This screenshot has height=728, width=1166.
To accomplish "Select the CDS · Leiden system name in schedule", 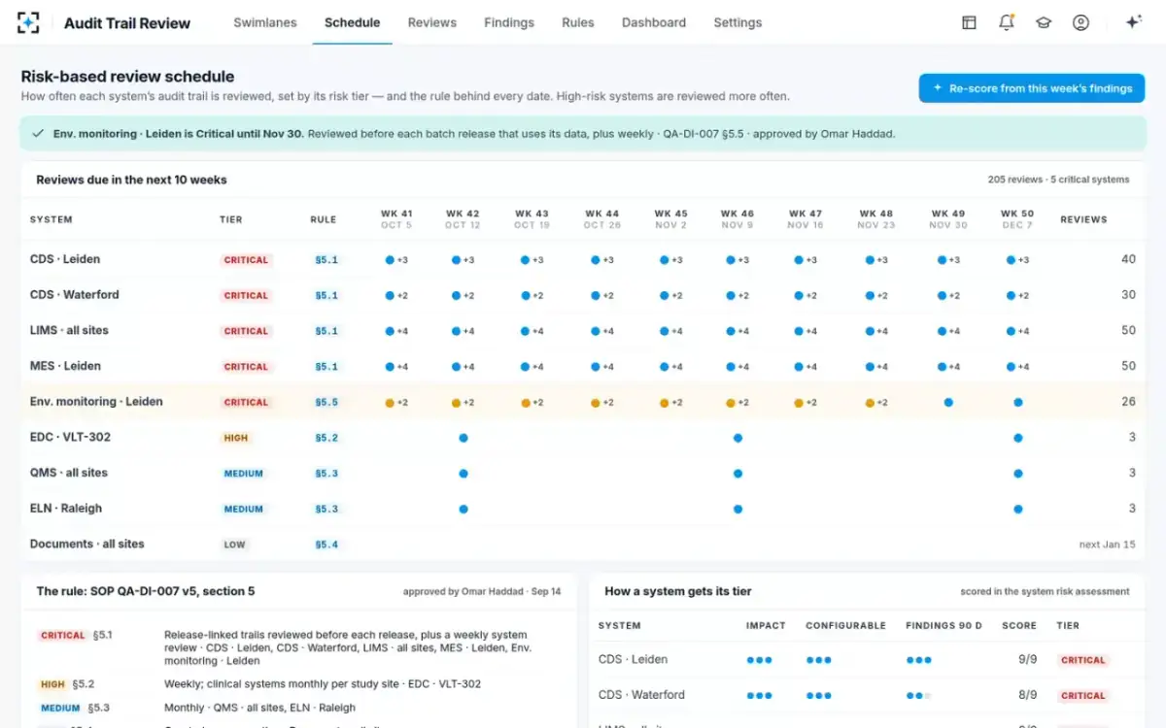I will 65,259.
